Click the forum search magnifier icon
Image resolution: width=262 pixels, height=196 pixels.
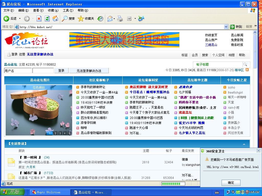tap(245, 65)
